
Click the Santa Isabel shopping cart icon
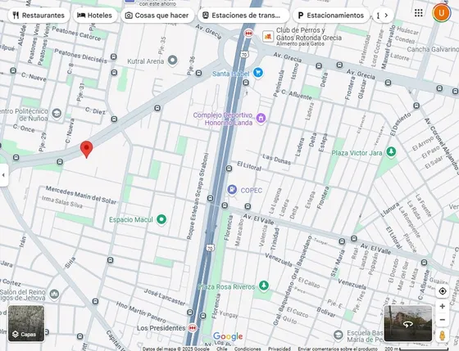[258, 72]
